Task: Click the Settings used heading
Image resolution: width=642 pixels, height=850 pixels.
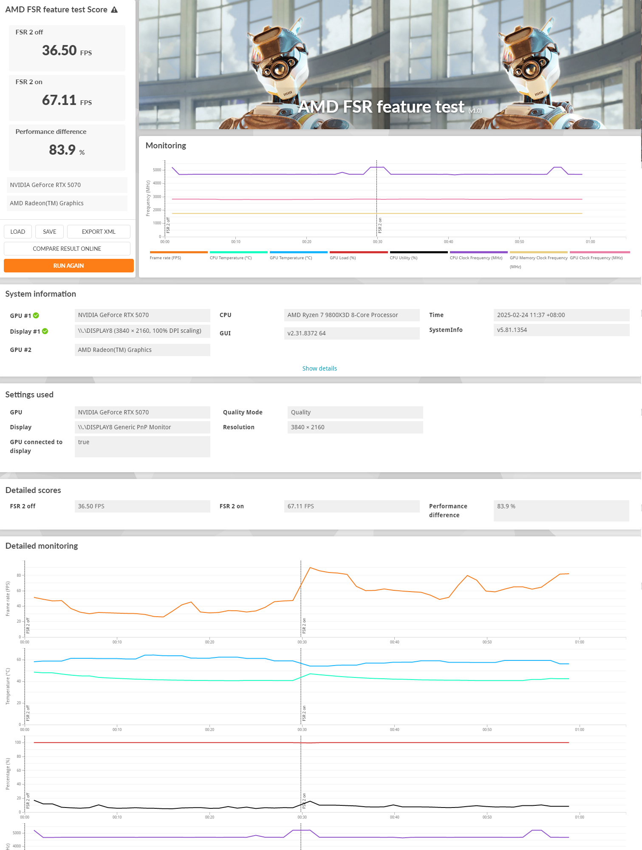Action: point(29,394)
